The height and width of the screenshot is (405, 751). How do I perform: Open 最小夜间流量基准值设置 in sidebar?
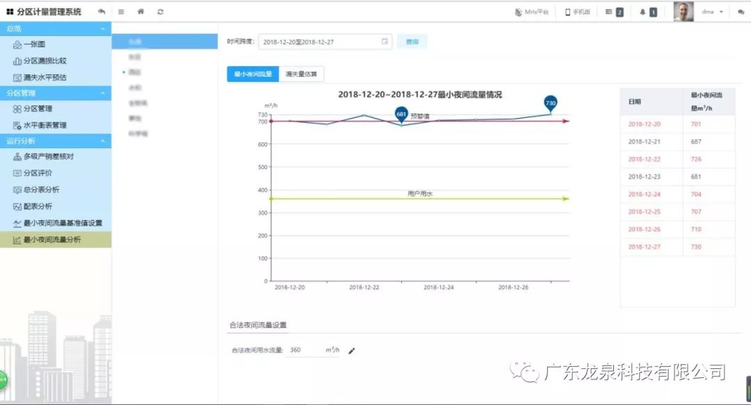[63, 223]
